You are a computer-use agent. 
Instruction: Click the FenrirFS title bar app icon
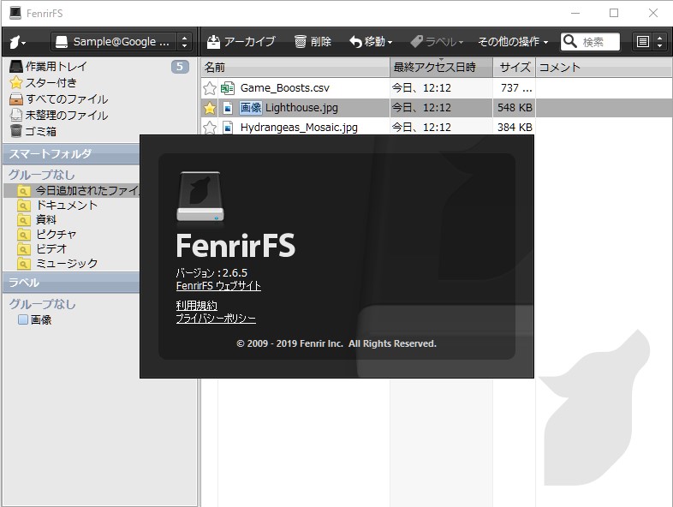pyautogui.click(x=15, y=13)
